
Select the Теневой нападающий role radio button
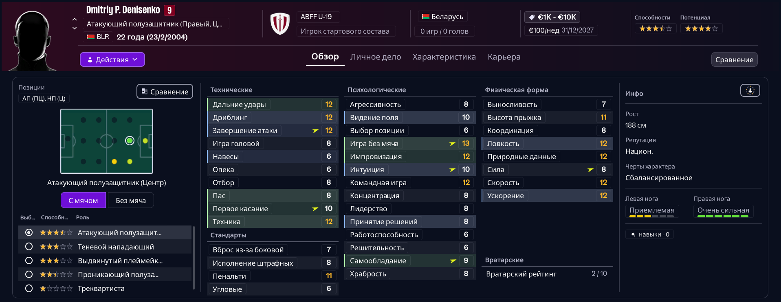coord(29,247)
